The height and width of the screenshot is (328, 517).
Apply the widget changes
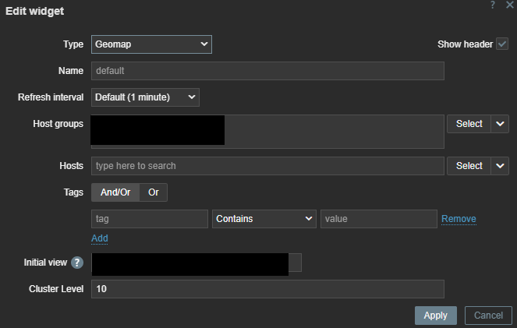coord(436,316)
